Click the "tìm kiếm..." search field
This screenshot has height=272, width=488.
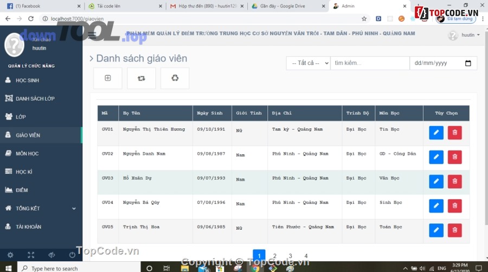(369, 63)
